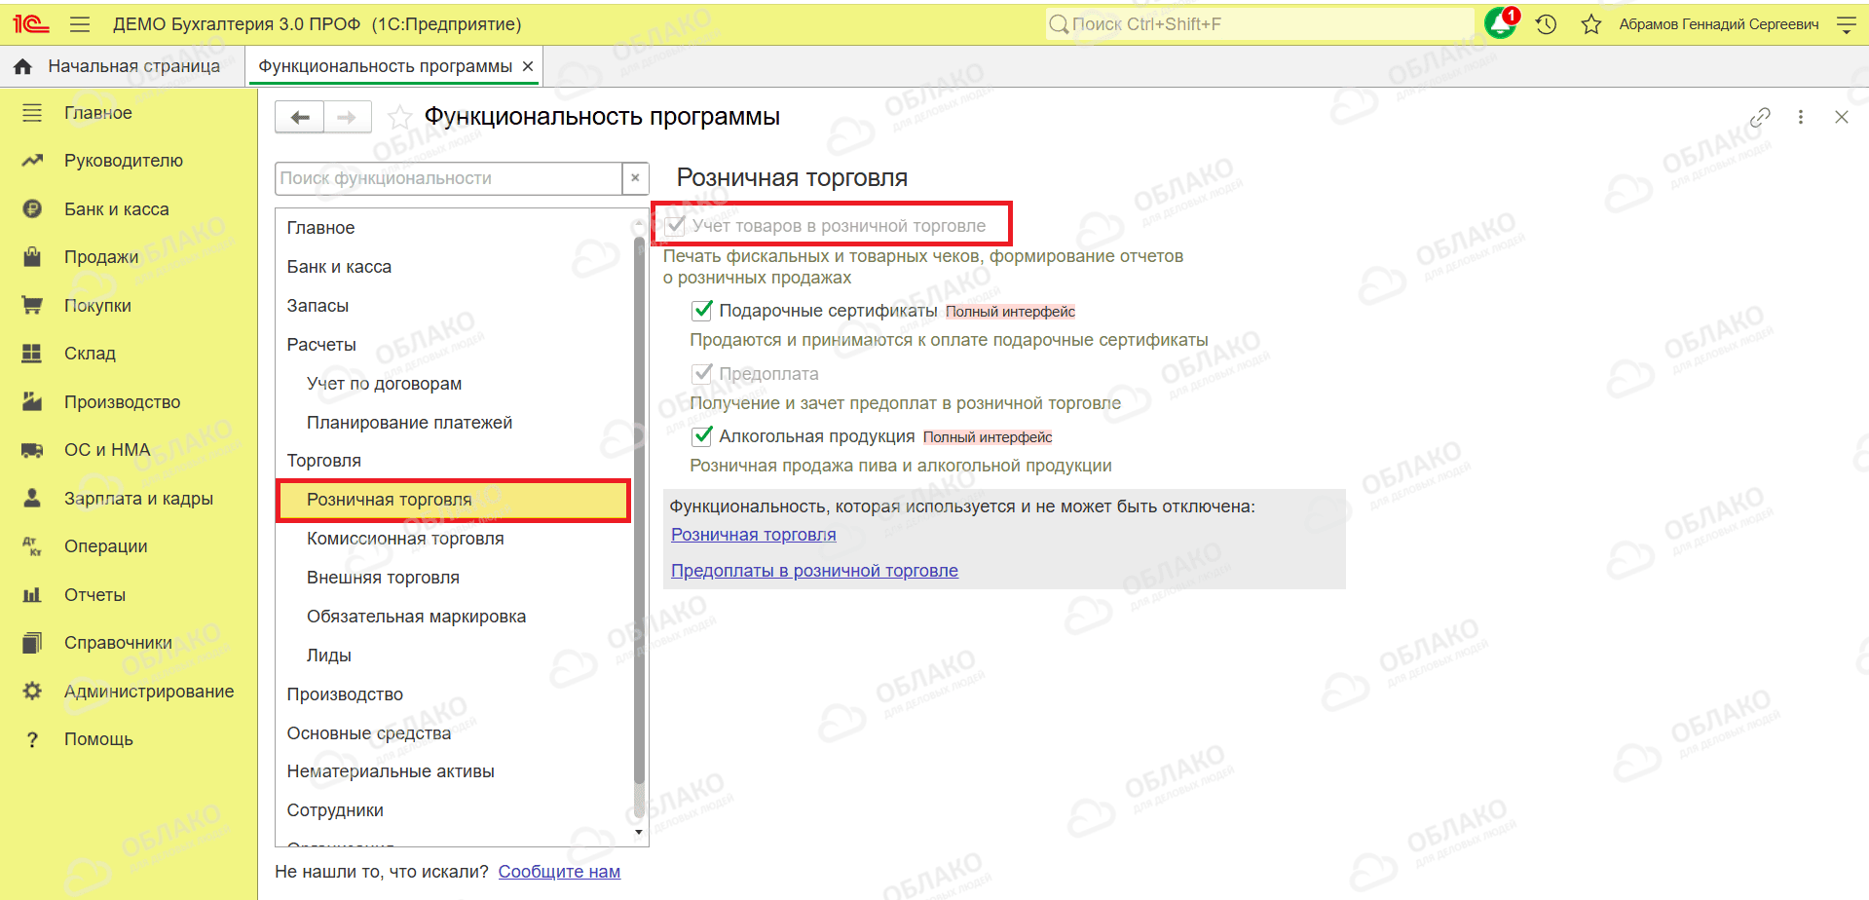This screenshot has width=1869, height=900.
Task: Open favorites star in the top bar
Action: (1591, 24)
